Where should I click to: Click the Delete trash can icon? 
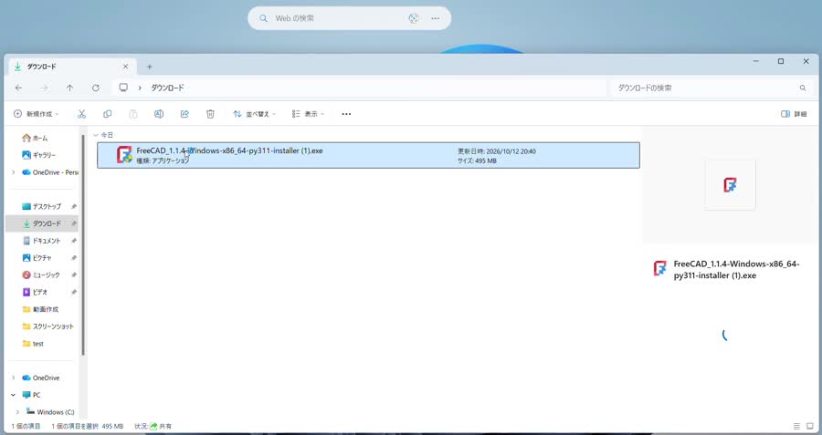tap(210, 114)
